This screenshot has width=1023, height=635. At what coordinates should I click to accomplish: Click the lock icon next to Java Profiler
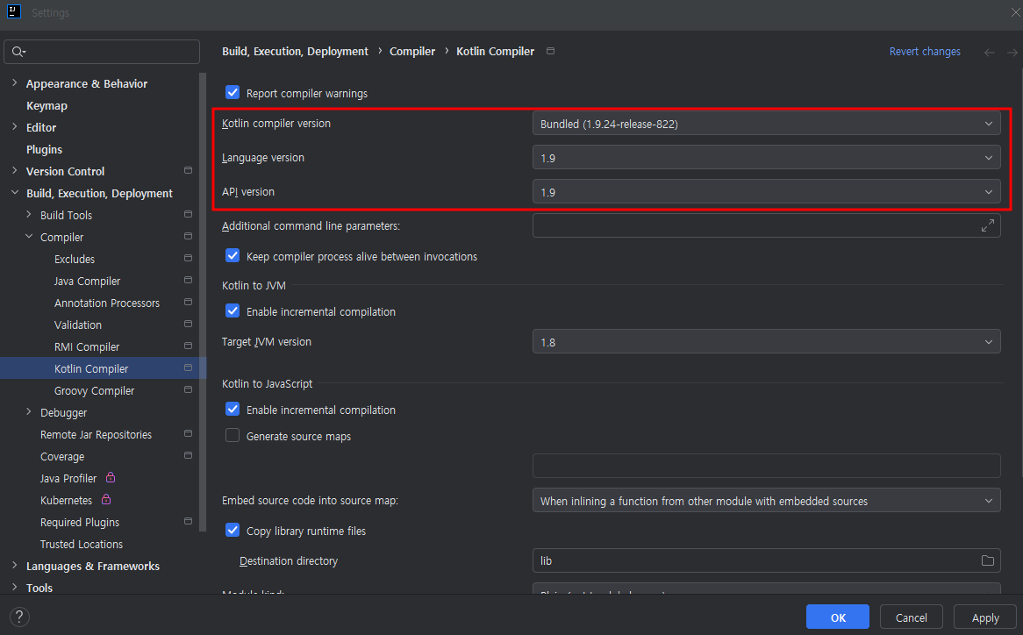(111, 477)
